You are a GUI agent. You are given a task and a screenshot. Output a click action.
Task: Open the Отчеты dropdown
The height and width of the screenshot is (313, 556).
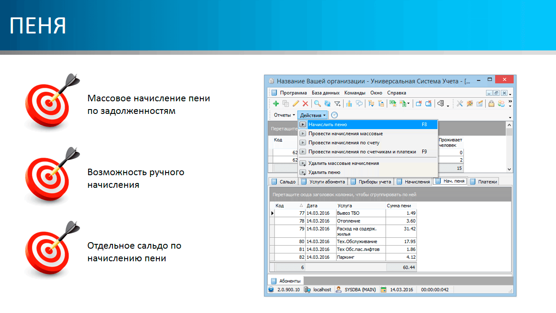[x=285, y=115]
